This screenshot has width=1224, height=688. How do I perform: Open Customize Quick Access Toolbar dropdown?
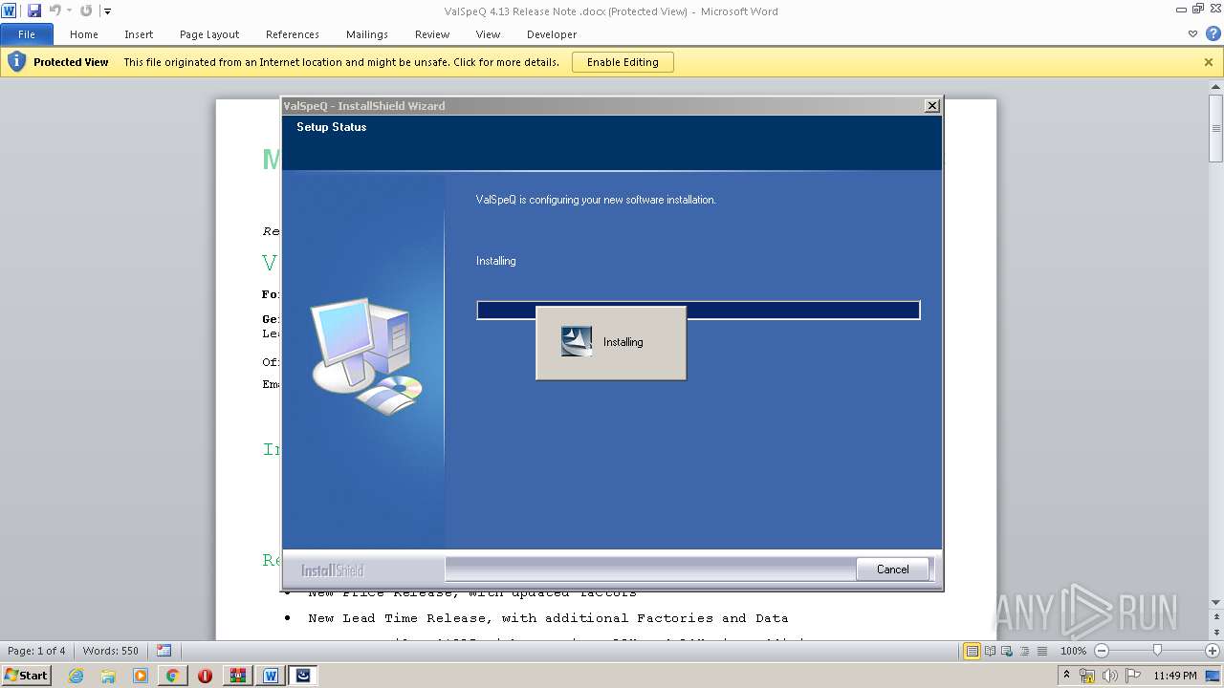(106, 11)
